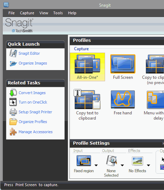Click the Snagit TechSmith logo

pos(19,25)
